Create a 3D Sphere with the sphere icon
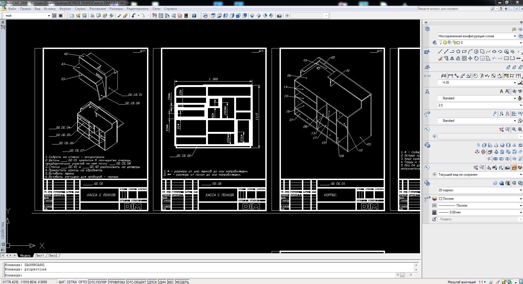The image size is (523, 284). [502, 145]
